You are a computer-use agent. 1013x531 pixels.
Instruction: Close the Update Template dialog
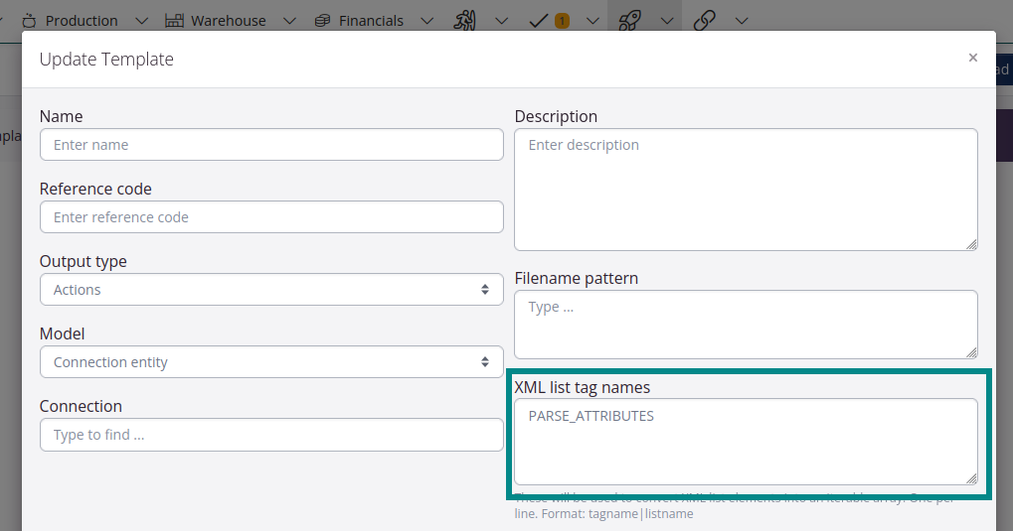click(972, 58)
